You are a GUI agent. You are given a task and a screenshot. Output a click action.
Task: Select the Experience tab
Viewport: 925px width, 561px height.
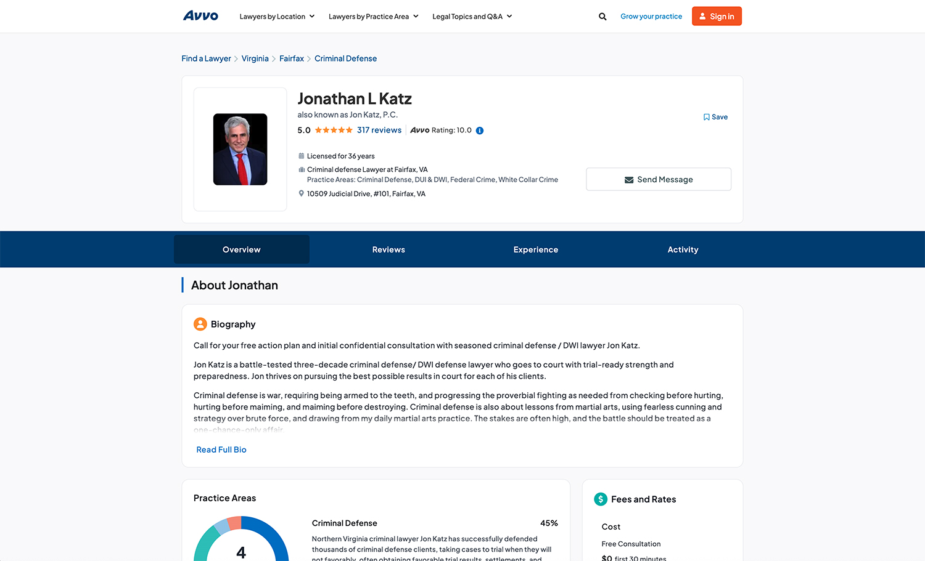point(535,249)
